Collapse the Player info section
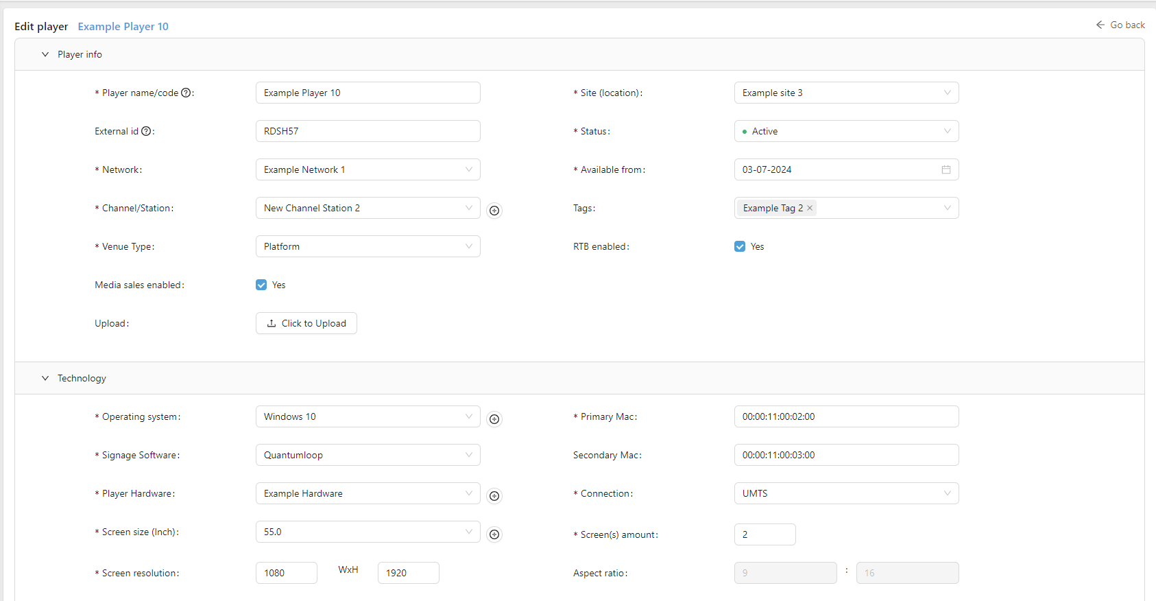Screen dimensions: 1156x601 (x=45, y=54)
